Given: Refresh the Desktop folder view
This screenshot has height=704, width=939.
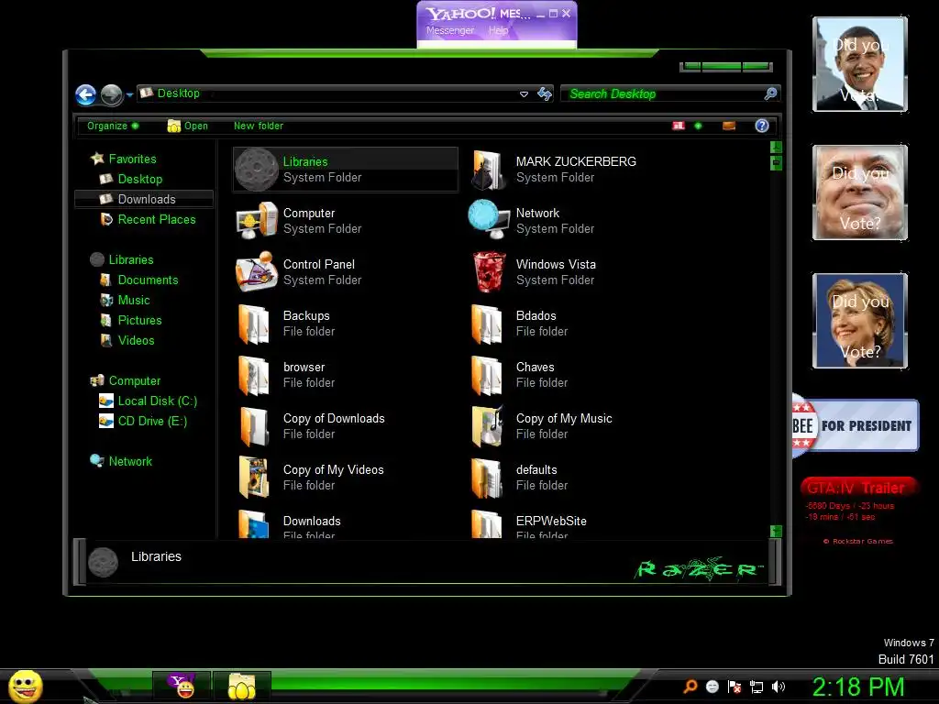Looking at the screenshot, I should tap(545, 94).
